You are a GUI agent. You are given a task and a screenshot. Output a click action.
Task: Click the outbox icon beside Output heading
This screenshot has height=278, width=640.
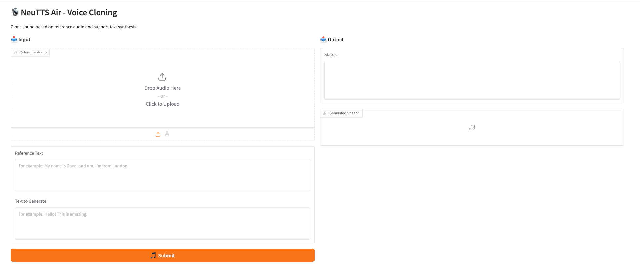tap(323, 39)
